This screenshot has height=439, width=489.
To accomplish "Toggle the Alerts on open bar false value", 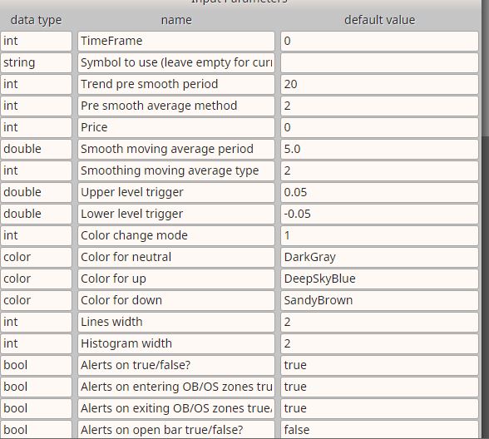I will [379, 430].
